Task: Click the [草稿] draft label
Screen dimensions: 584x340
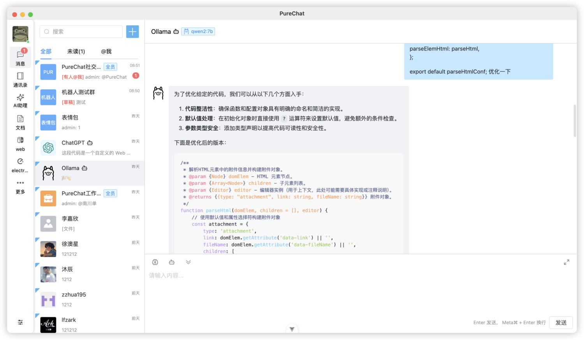Action: click(x=68, y=102)
